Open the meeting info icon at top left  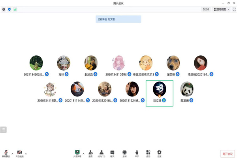4,9
